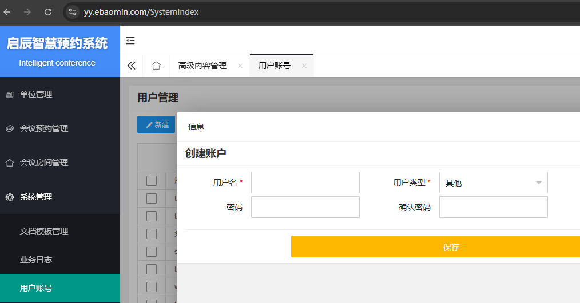Click the site info icon in address bar
The height and width of the screenshot is (303, 580).
[72, 11]
